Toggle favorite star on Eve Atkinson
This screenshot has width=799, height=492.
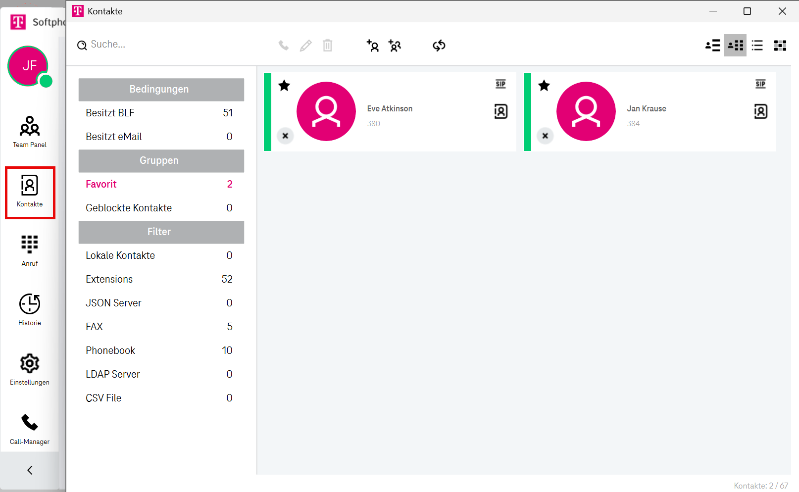(x=284, y=86)
